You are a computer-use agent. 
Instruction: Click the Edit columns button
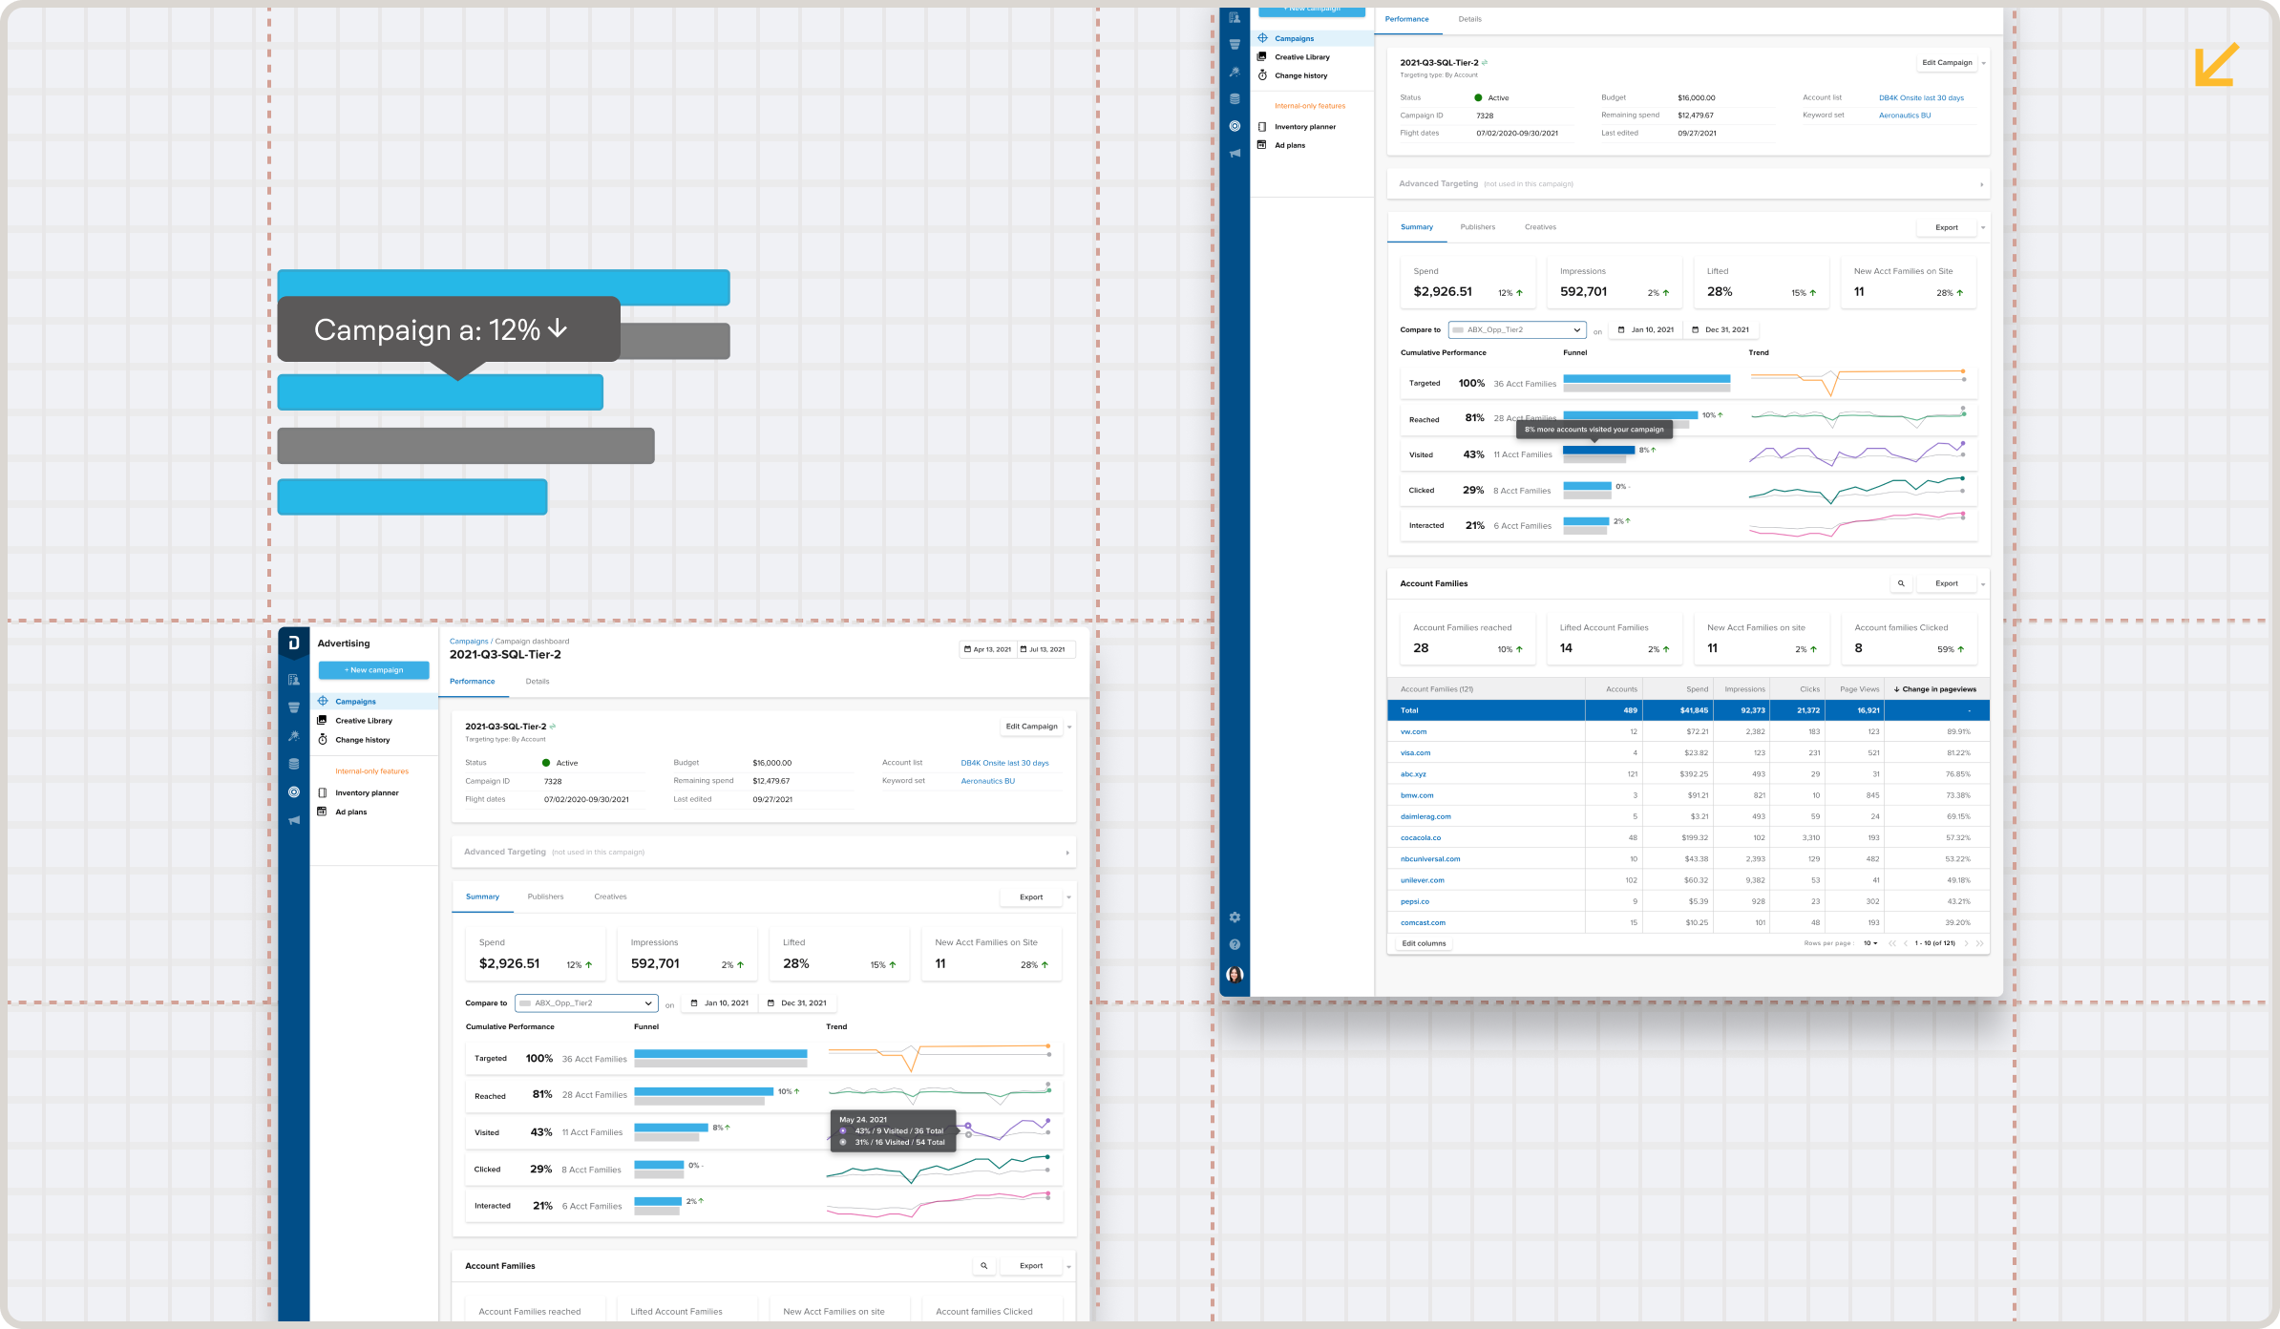[x=1424, y=943]
